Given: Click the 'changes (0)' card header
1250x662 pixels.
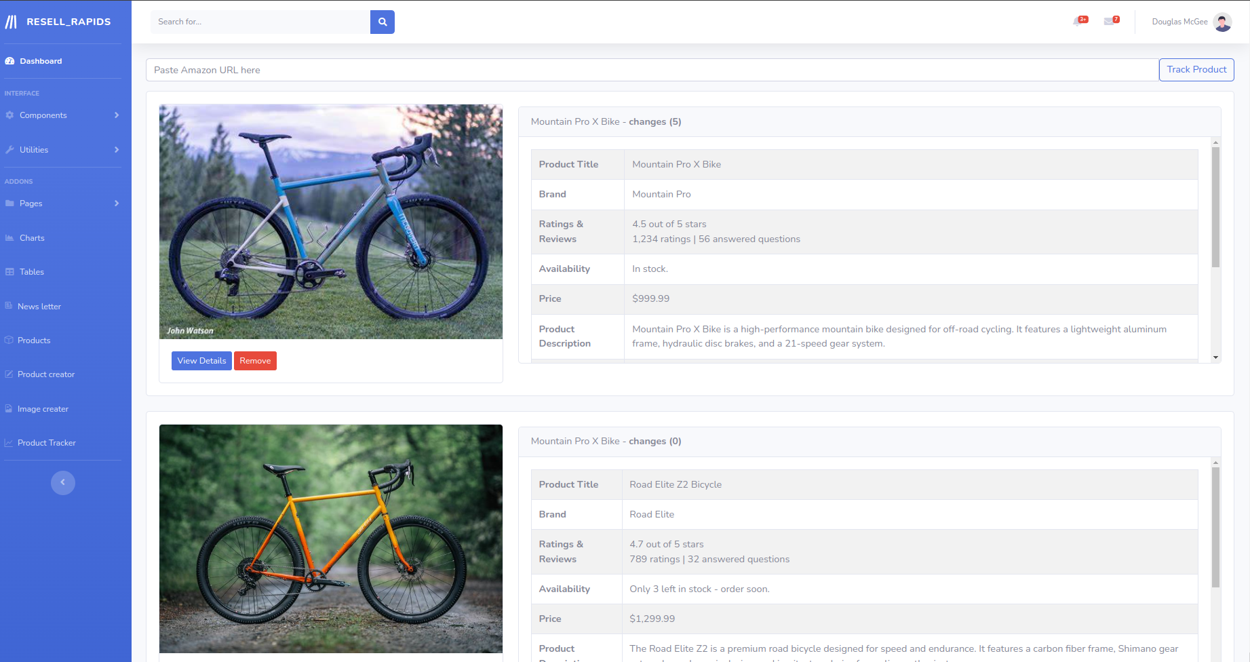Looking at the screenshot, I should point(870,442).
